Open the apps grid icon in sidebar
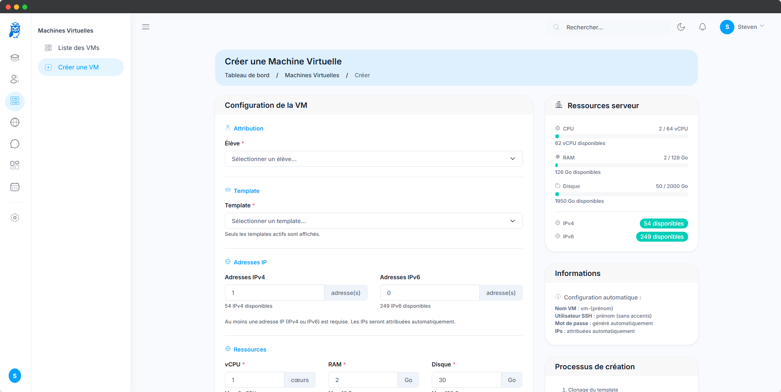The image size is (781, 392). pyautogui.click(x=15, y=165)
